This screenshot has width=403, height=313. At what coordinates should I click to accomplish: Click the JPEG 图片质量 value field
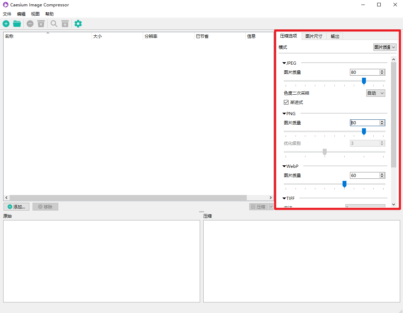click(364, 72)
